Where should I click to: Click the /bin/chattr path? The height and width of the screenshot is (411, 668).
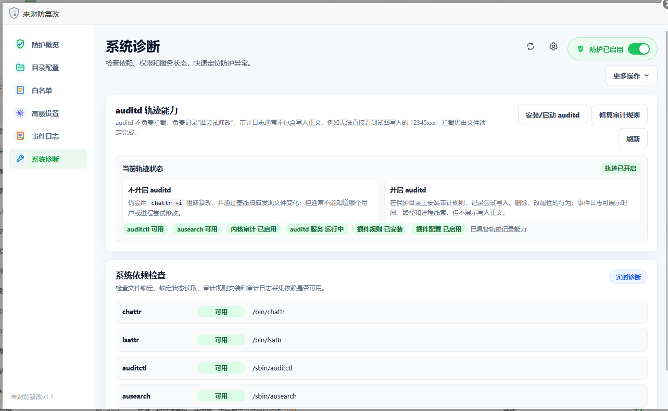pyautogui.click(x=269, y=312)
